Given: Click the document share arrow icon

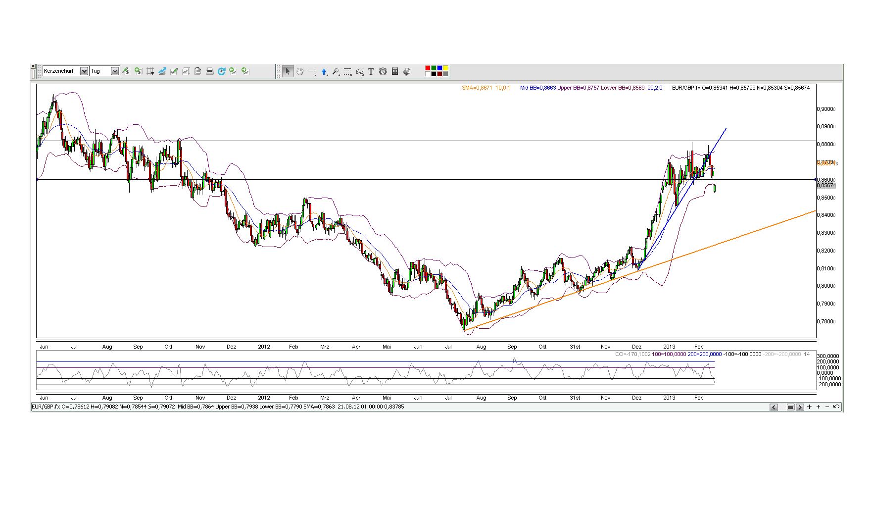Looking at the screenshot, I should [407, 71].
